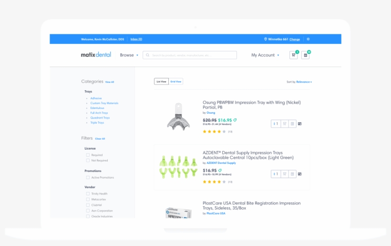This screenshot has height=246, width=391.
Task: Click compare icon for AZDENT Impression Trays
Action: click(300, 174)
